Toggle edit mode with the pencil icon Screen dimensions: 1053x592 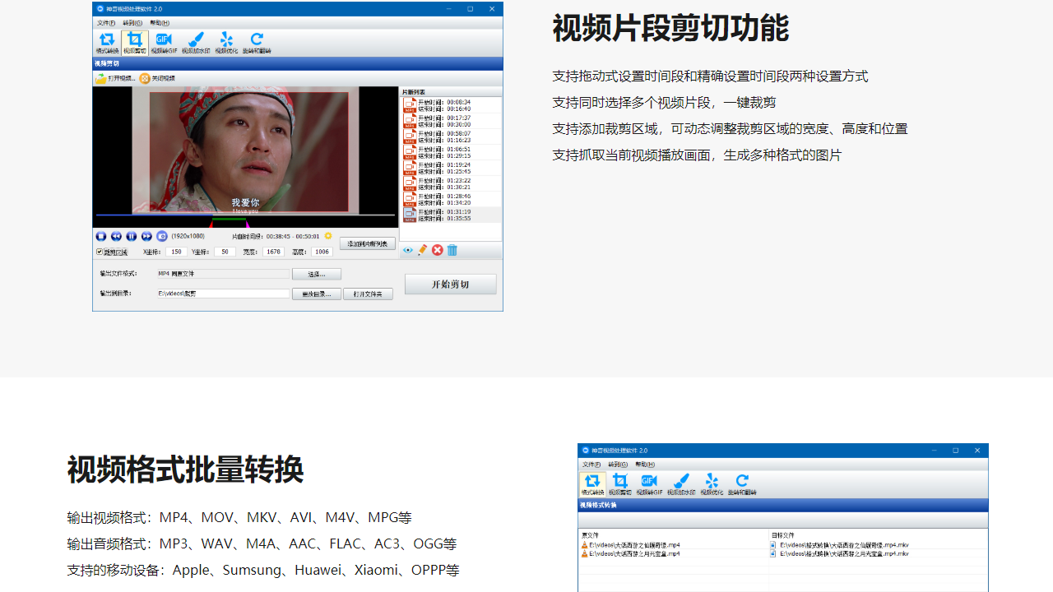pos(421,251)
